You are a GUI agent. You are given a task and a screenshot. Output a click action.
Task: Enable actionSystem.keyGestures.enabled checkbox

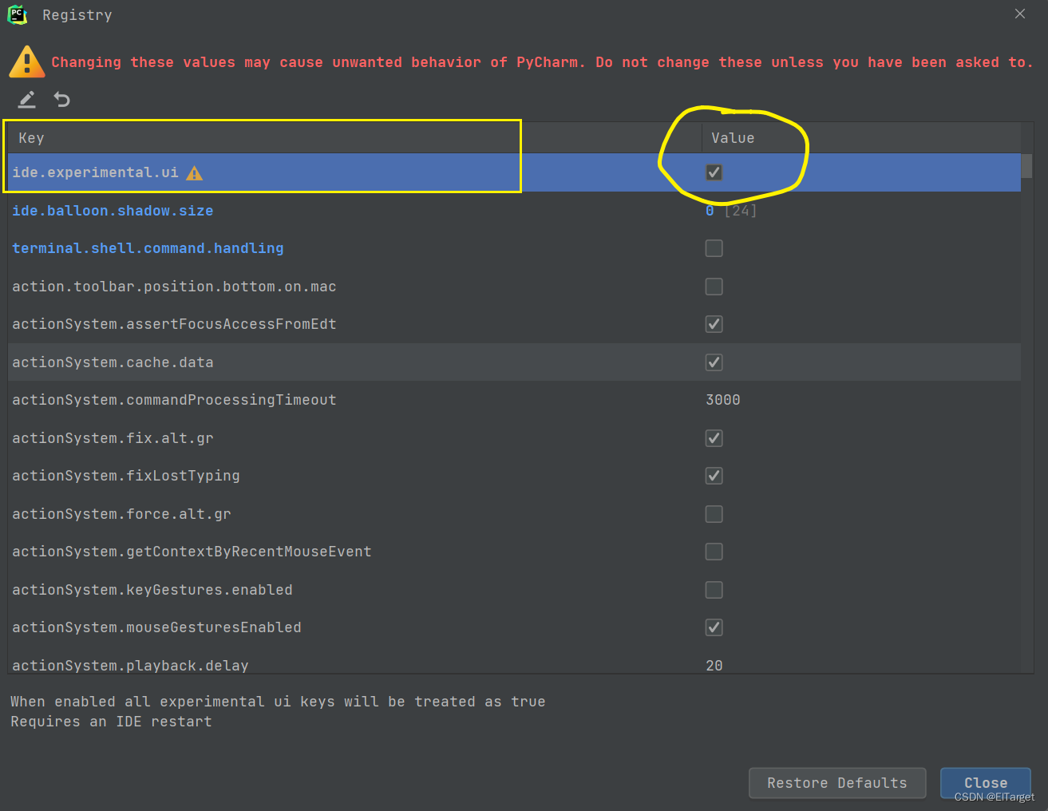tap(714, 590)
